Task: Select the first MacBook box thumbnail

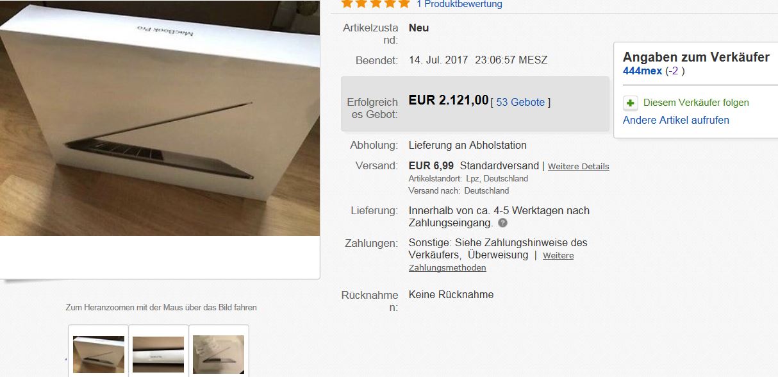Action: pos(99,354)
